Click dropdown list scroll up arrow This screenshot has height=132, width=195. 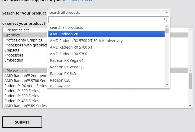[x=167, y=26]
